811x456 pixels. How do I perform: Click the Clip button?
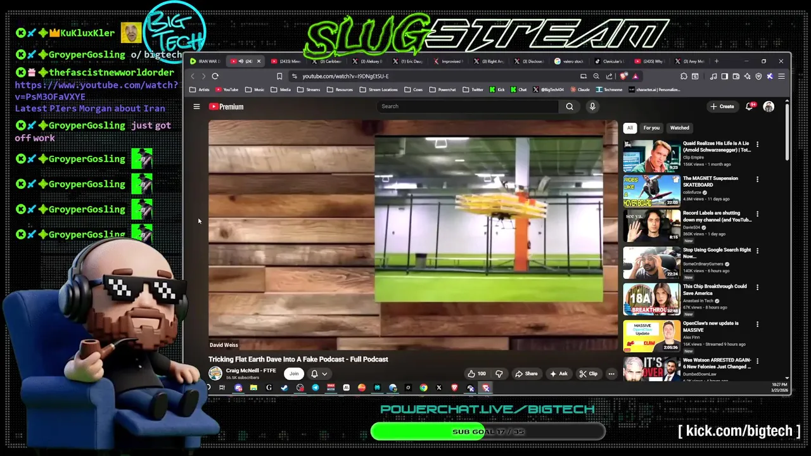(589, 374)
